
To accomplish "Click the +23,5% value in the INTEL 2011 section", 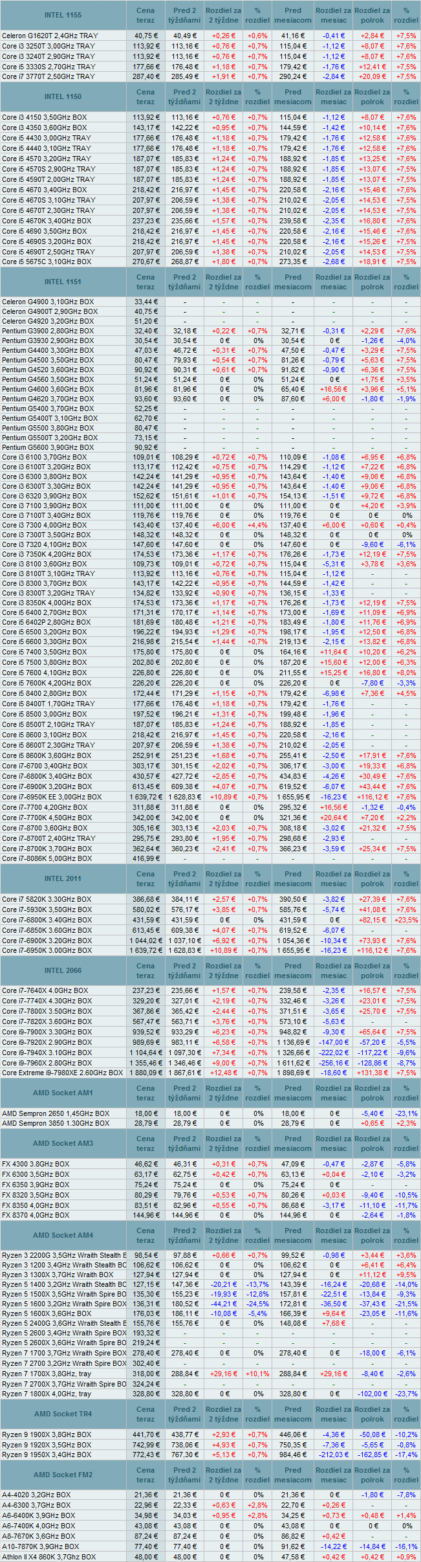I will [406, 920].
